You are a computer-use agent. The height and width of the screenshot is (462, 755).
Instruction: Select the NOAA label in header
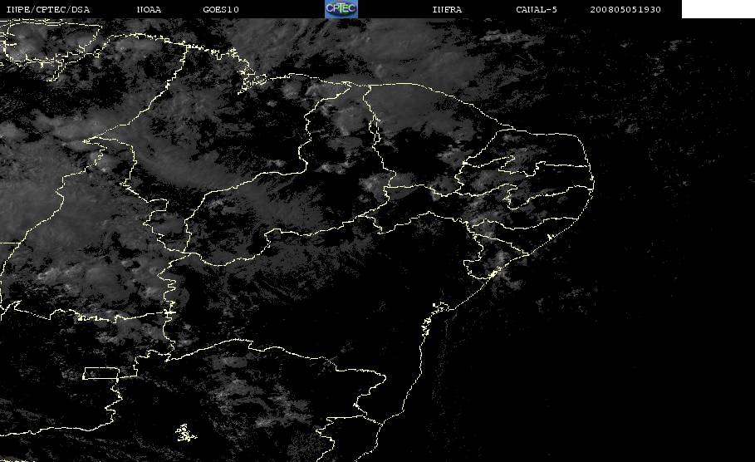149,10
